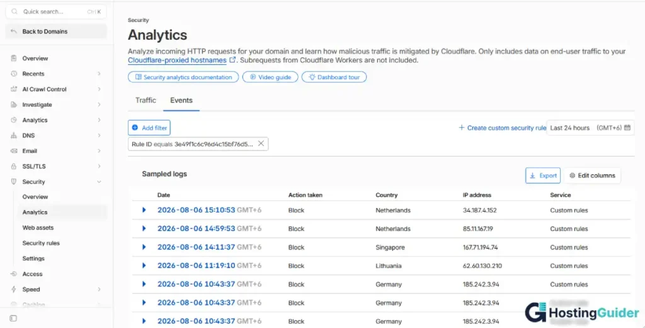Screen dimensions: 645x328
Task: Click the plus icon in Add filter
Action: [x=135, y=128]
